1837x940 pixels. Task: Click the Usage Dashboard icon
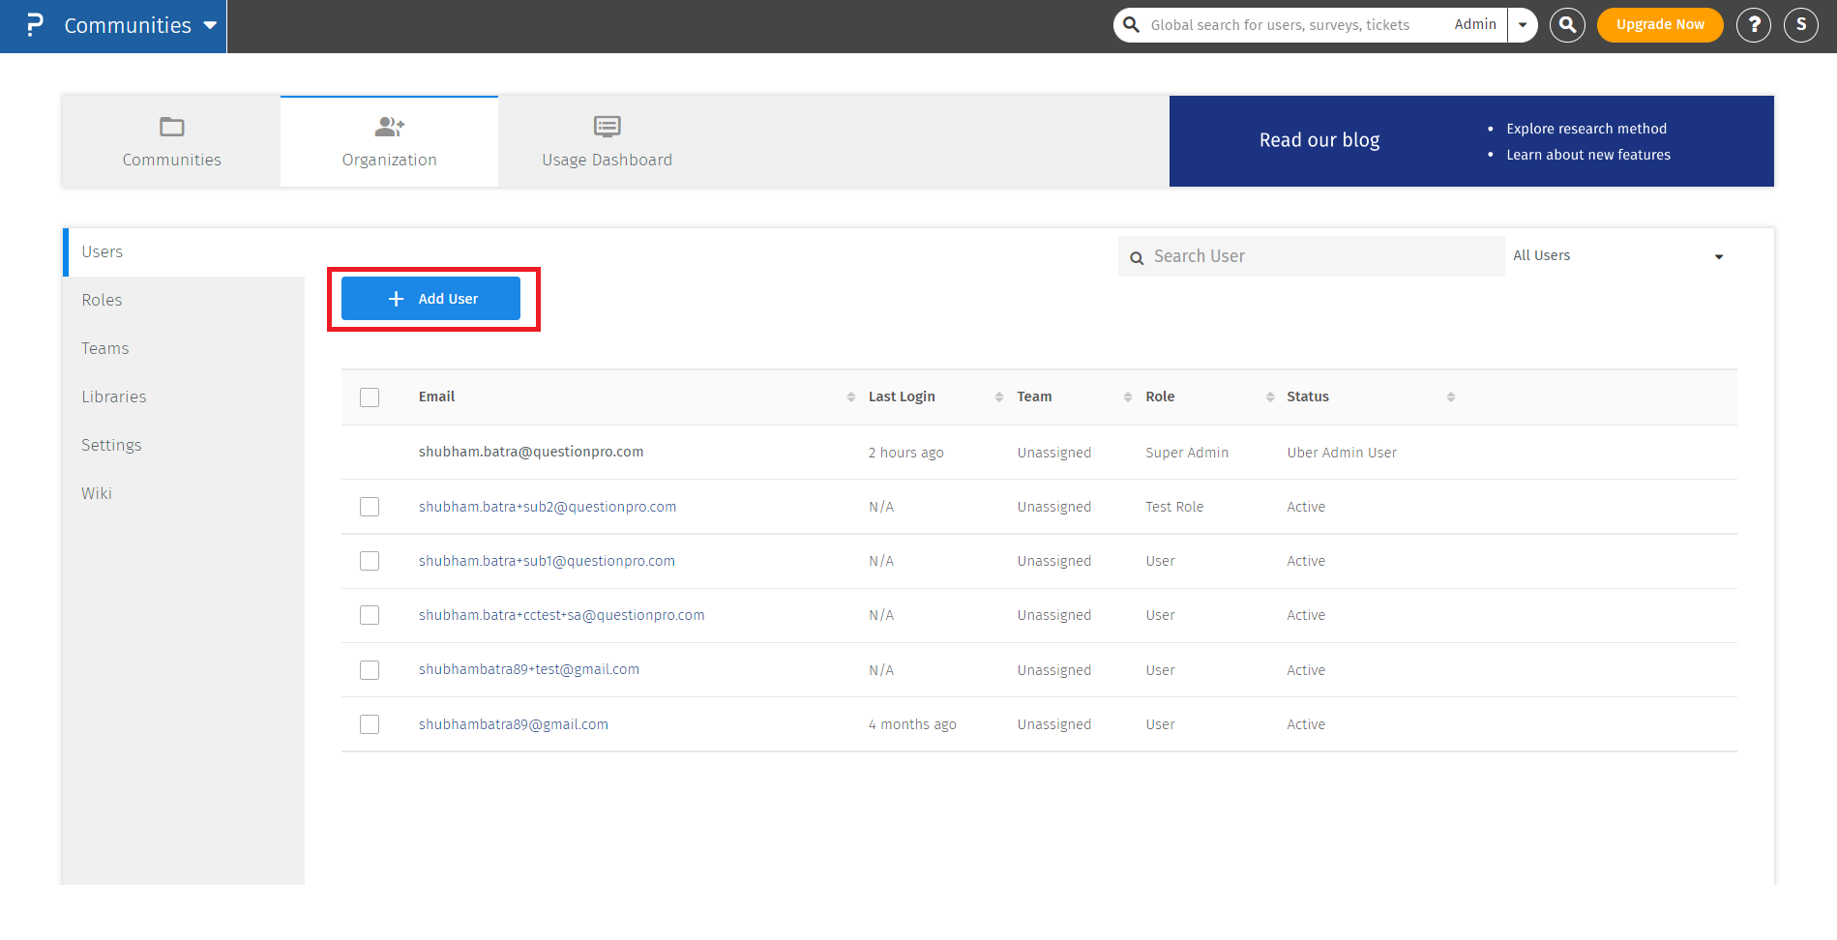(x=607, y=127)
